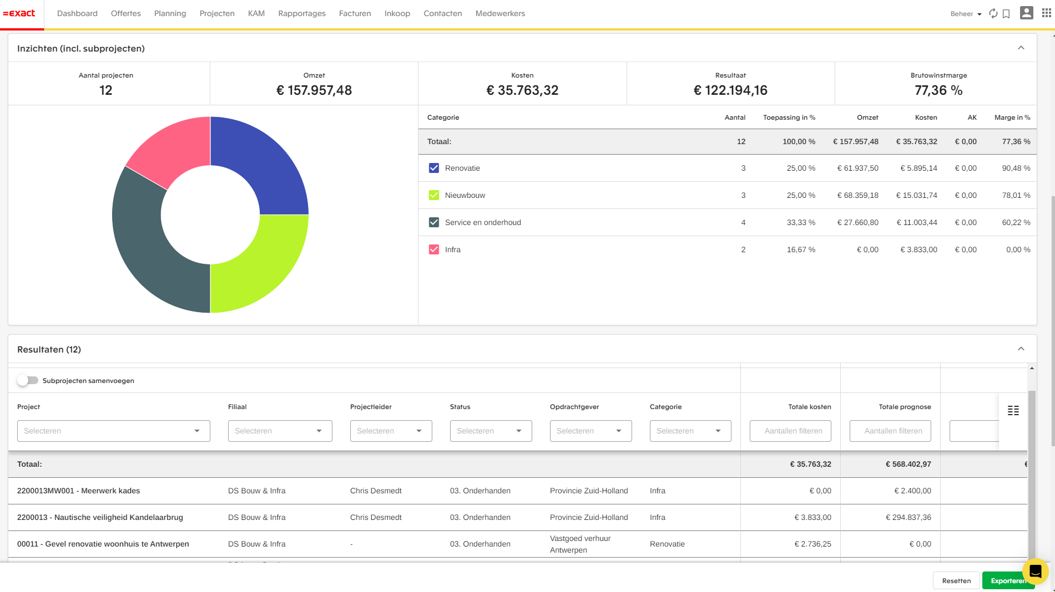The image size is (1055, 592).
Task: Go to the Dashboard menu
Action: pos(77,13)
